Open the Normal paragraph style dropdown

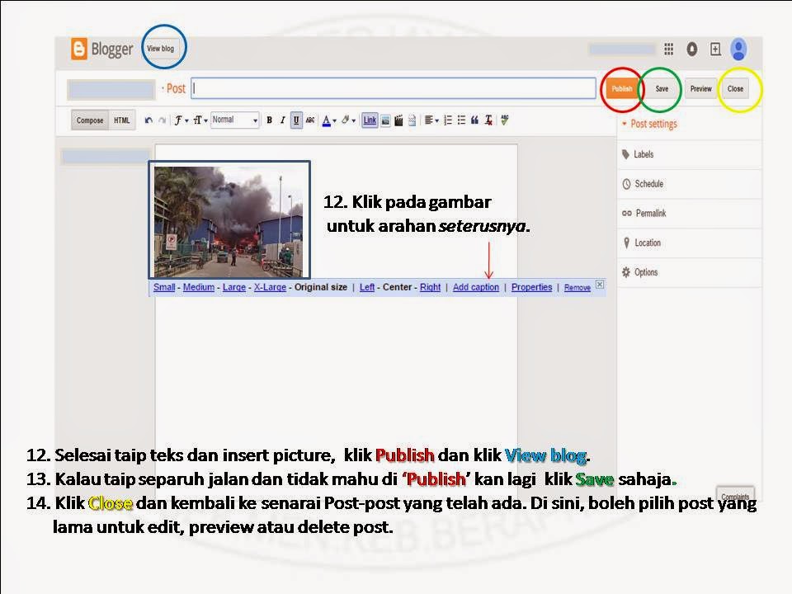[235, 120]
